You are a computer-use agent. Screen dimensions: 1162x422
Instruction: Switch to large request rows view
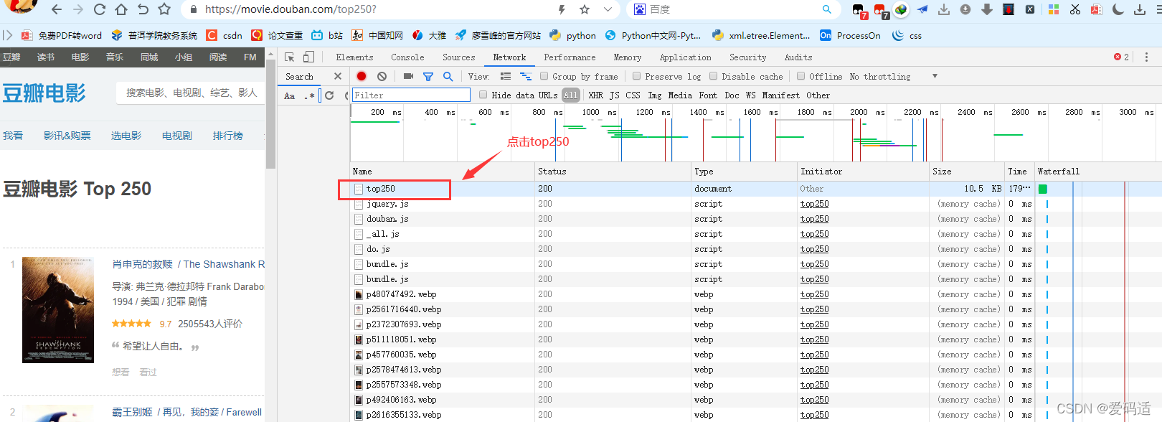point(506,76)
